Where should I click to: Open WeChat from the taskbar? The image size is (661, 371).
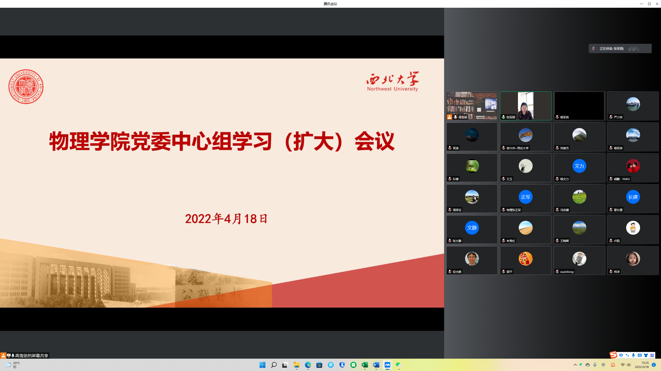(x=399, y=365)
